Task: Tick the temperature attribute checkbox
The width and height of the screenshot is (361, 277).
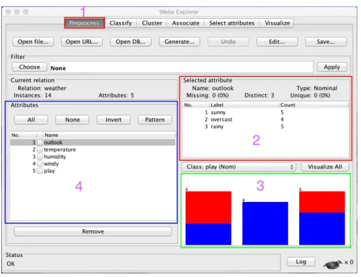Action: (x=40, y=149)
